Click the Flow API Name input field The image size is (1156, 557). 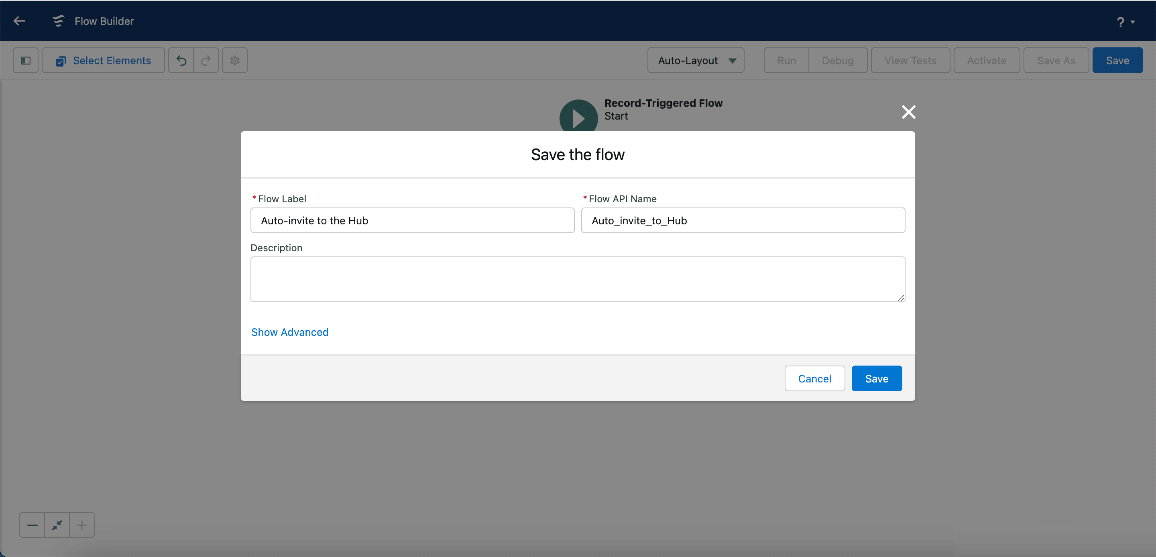pos(743,220)
